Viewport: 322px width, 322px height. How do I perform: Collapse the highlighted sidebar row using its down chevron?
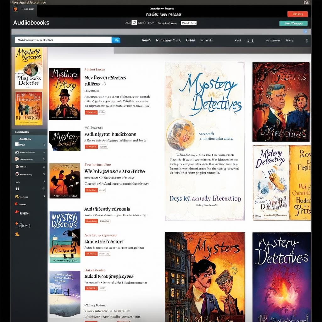[44, 159]
